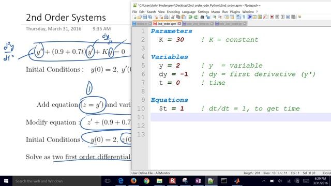This screenshot has height=186, width=331.
Task: Open the File menu
Action: tap(134, 12)
